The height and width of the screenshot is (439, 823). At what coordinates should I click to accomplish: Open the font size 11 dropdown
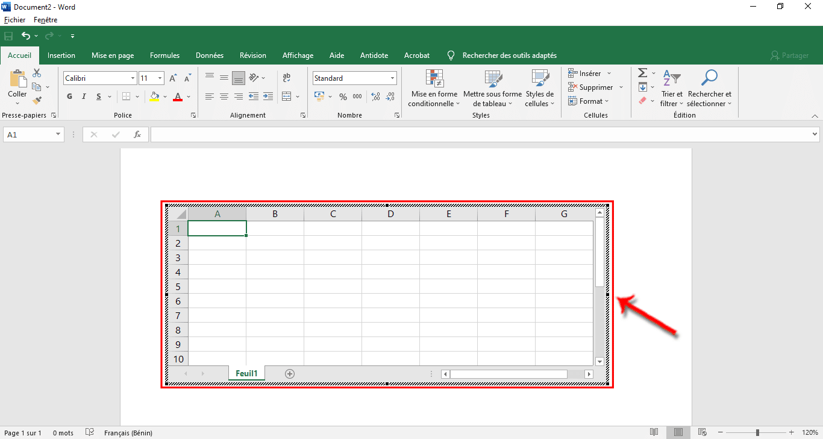click(x=160, y=78)
